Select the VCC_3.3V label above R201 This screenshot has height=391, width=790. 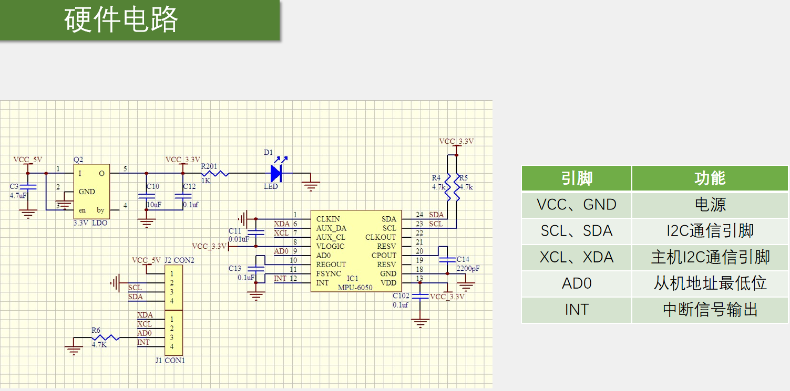pyautogui.click(x=183, y=159)
